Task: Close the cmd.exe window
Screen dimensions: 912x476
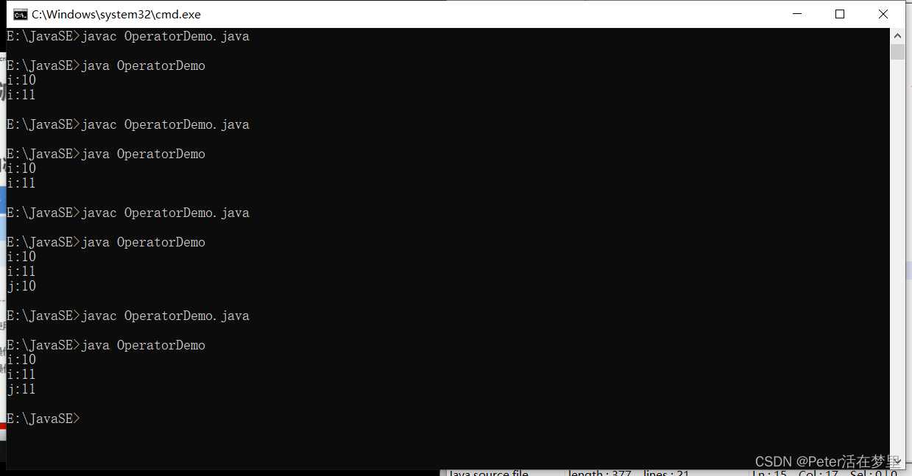Action: click(883, 14)
